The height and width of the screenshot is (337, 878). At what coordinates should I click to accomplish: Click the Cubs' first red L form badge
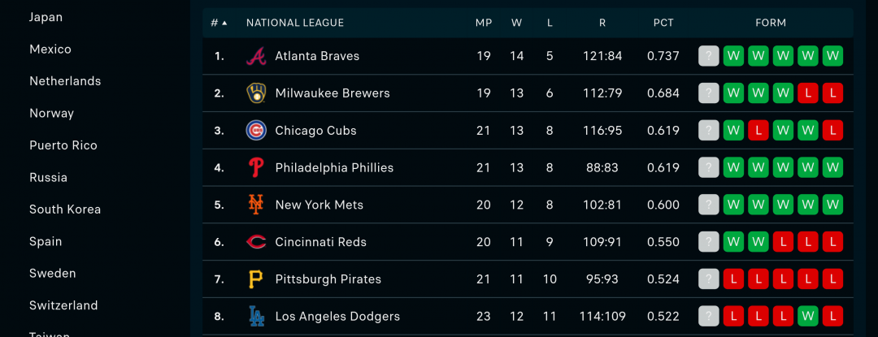coord(758,131)
